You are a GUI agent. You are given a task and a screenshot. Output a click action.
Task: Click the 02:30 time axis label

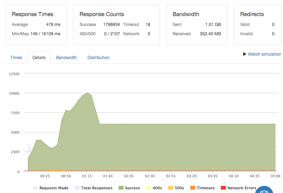click(150, 176)
